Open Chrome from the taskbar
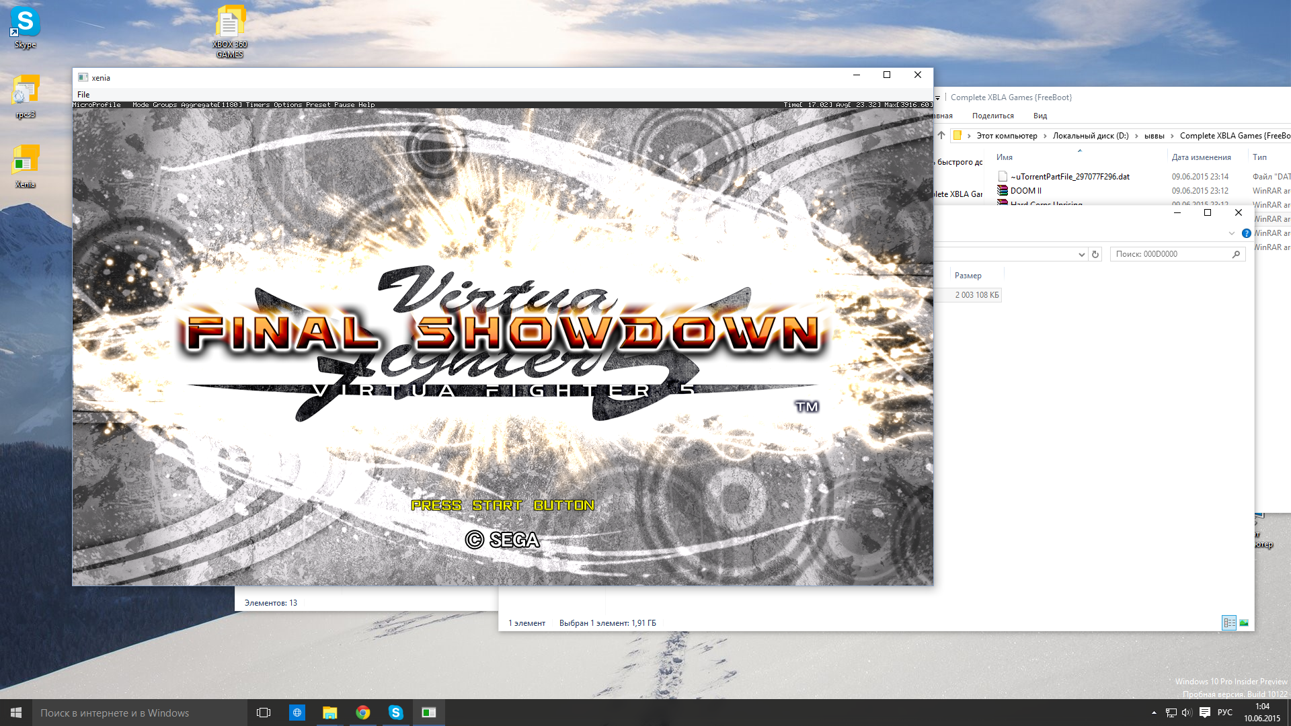 tap(362, 713)
